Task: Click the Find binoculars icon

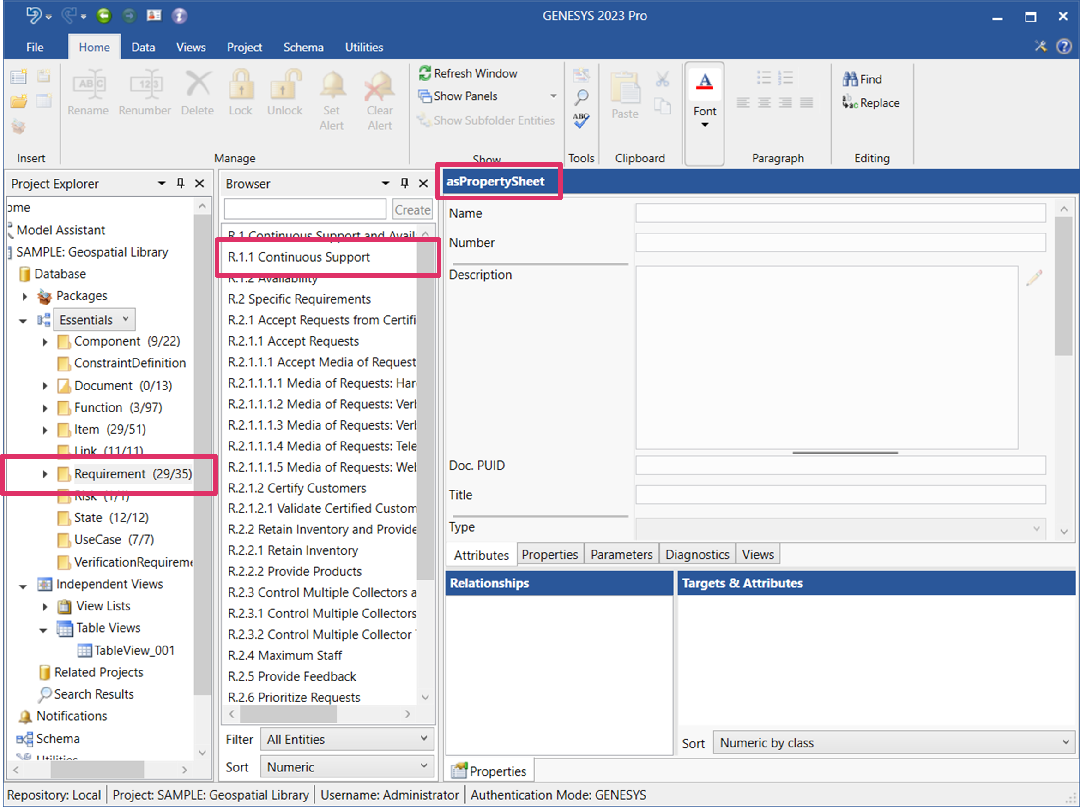Action: [x=850, y=79]
